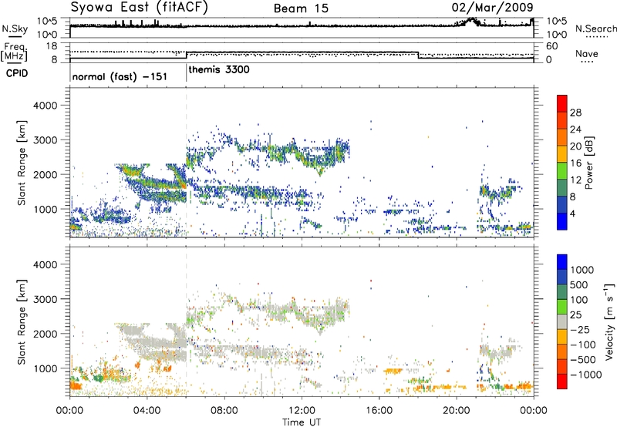Click the noise spike near 21:00 in N.Sky trace

pyautogui.click(x=472, y=21)
